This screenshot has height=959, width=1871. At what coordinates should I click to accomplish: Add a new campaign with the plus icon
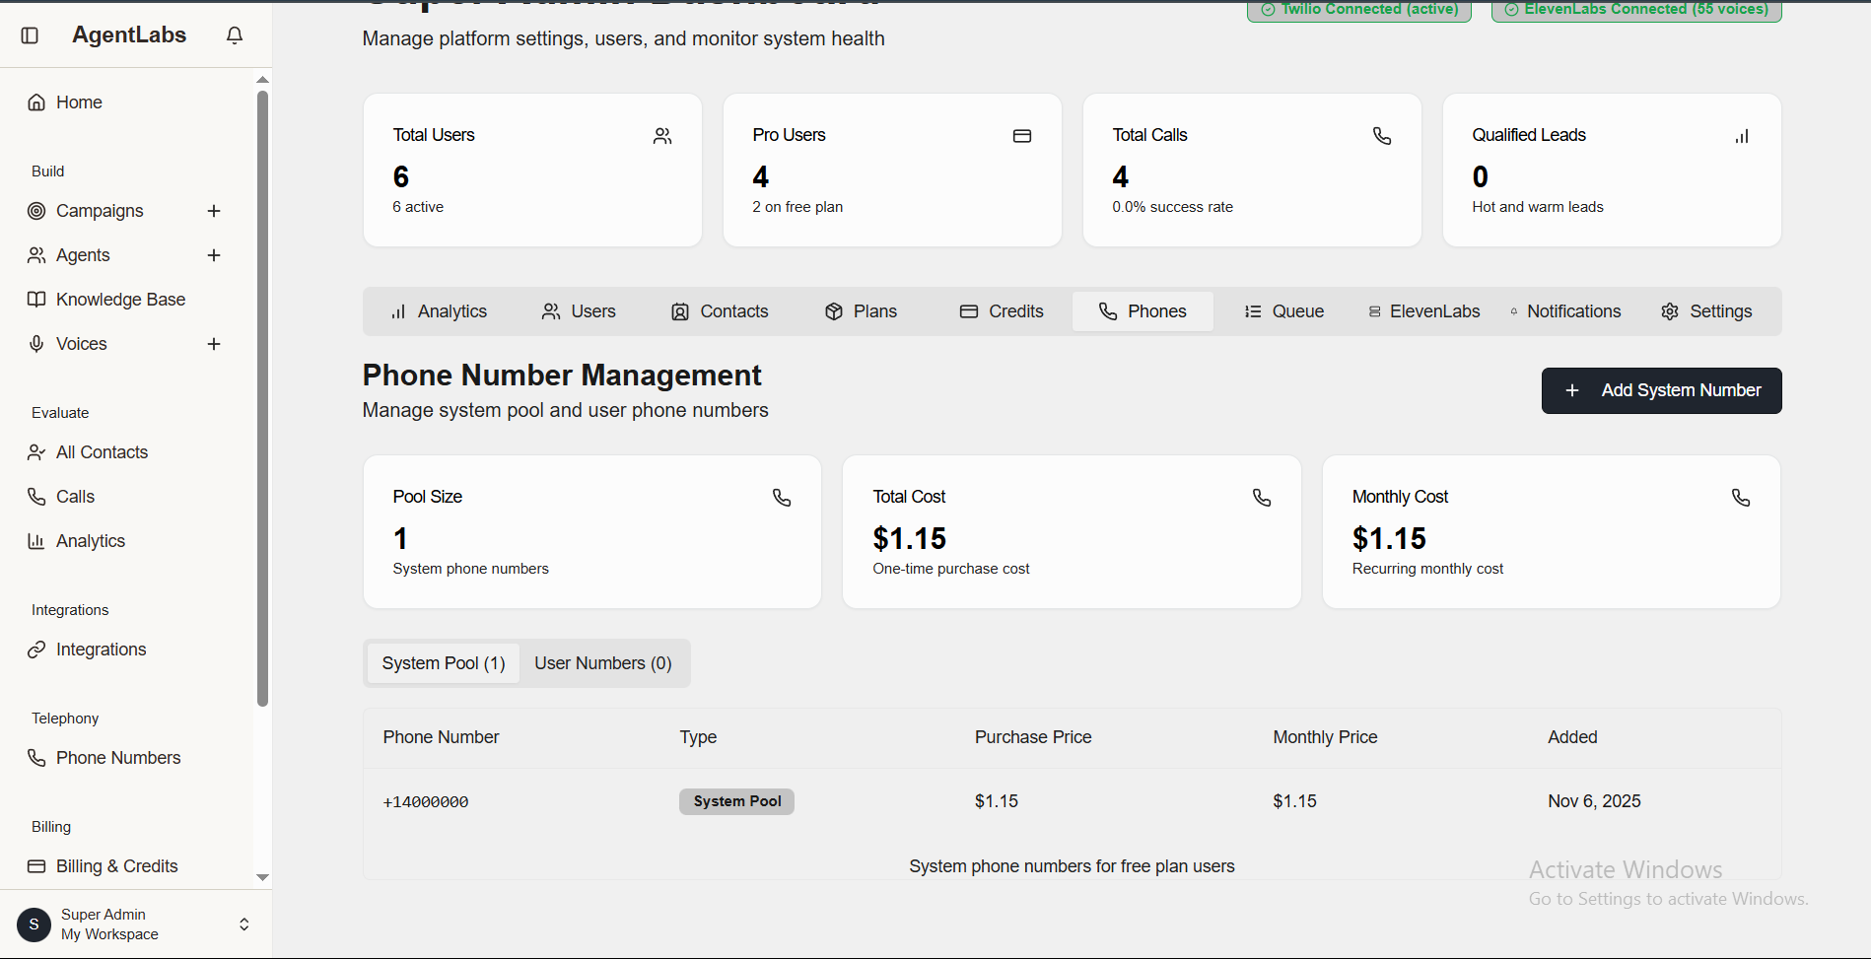point(214,210)
